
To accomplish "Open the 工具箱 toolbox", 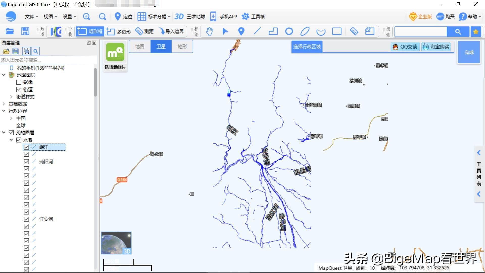I will (x=254, y=16).
